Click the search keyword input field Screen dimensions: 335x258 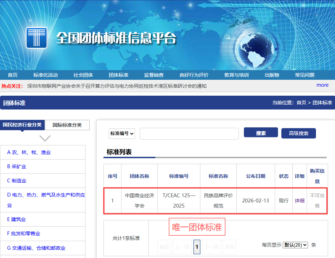coord(189,134)
